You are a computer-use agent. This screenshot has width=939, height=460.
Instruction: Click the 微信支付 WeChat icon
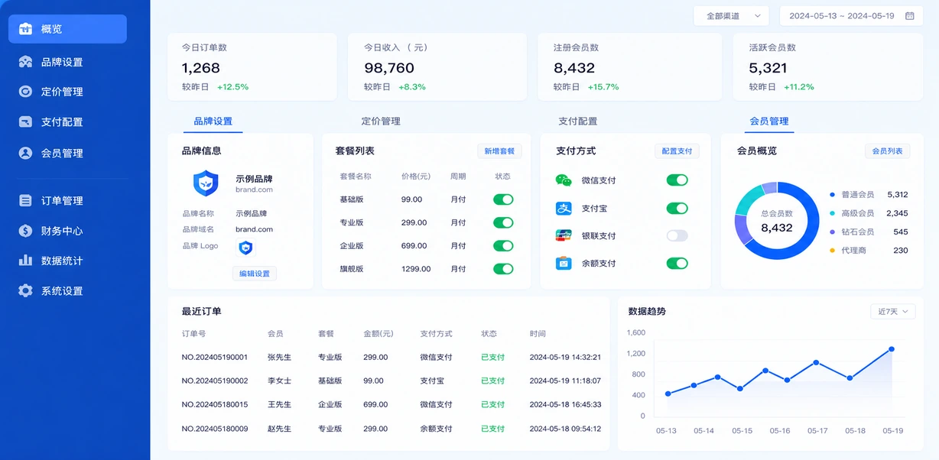[x=564, y=180]
